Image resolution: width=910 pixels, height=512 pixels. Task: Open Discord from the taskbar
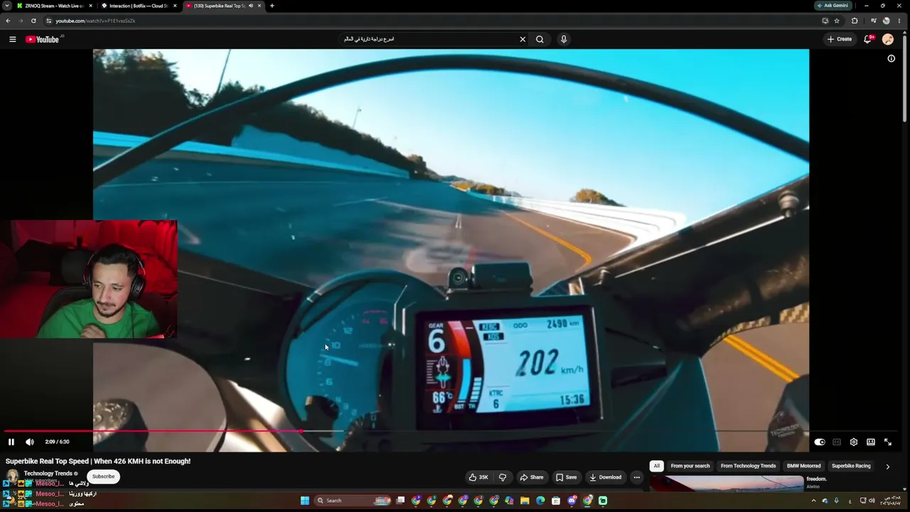(572, 501)
